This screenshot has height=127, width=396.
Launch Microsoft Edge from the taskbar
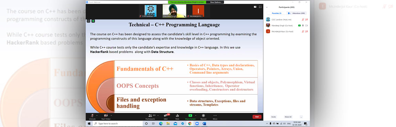(160, 124)
